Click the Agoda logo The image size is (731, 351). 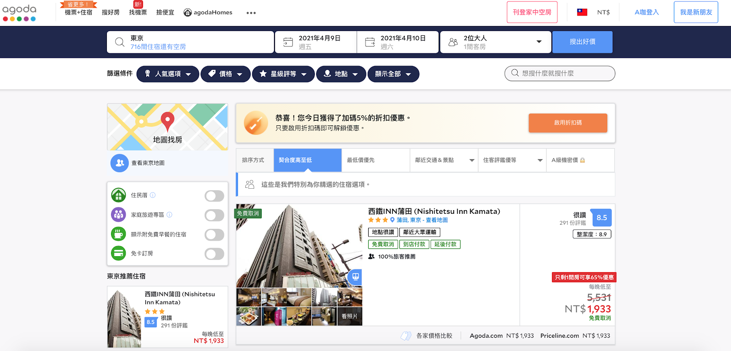[19, 12]
